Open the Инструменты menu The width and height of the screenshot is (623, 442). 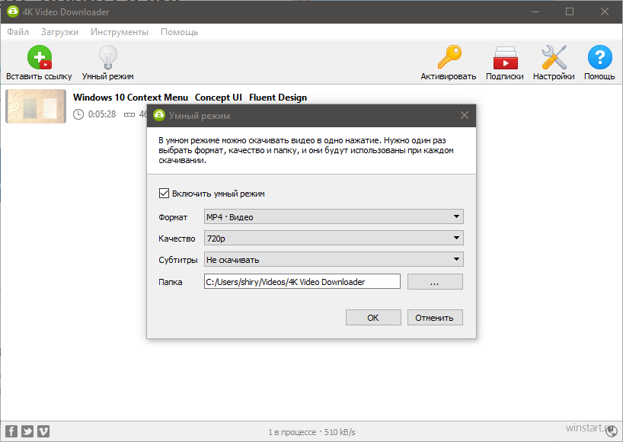point(120,32)
